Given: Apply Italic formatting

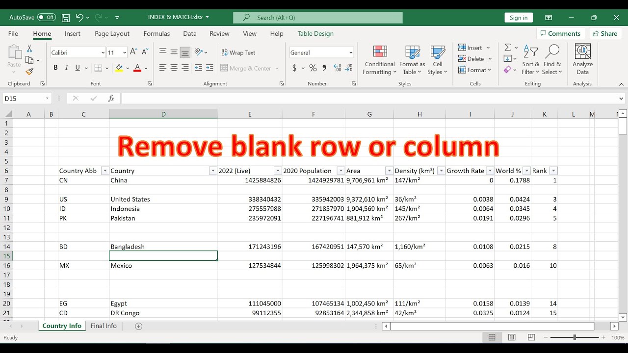Looking at the screenshot, I should tap(67, 68).
